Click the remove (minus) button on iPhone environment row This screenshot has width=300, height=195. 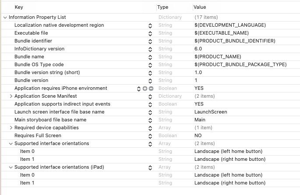pyautogui.click(x=151, y=89)
